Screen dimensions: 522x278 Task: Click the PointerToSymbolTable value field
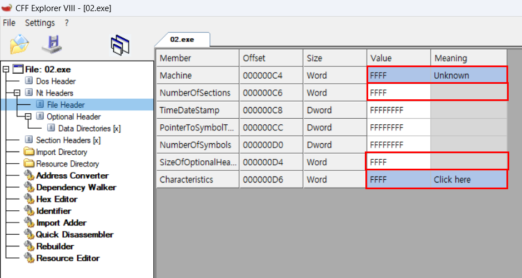399,128
